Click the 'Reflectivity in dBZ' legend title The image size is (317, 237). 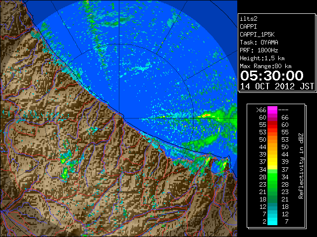pos(301,166)
